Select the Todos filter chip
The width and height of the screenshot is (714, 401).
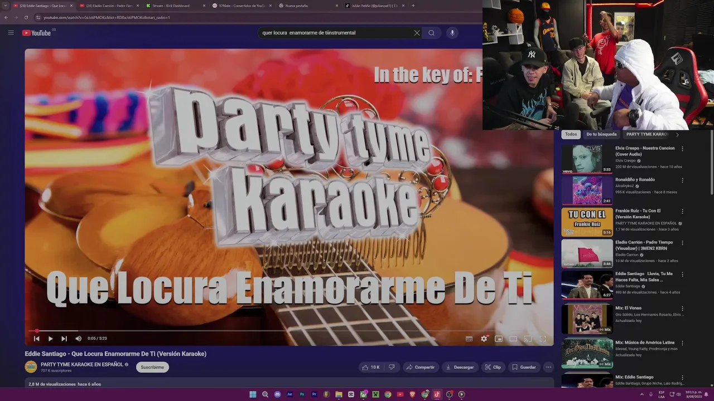pos(571,134)
